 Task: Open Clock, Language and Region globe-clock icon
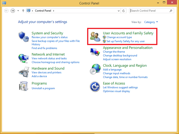[95, 69]
